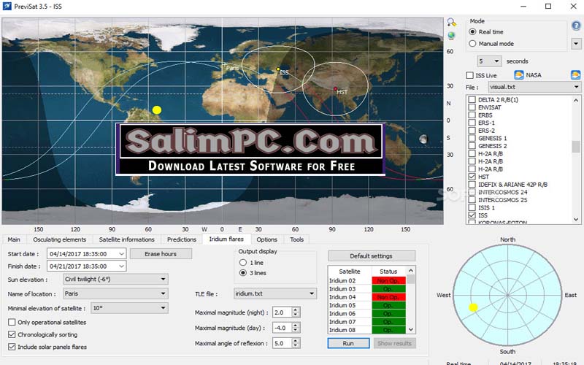Viewport: 584px width, 365px height.
Task: Increase Maximal angle of reflexion spinner
Action: tap(296, 341)
